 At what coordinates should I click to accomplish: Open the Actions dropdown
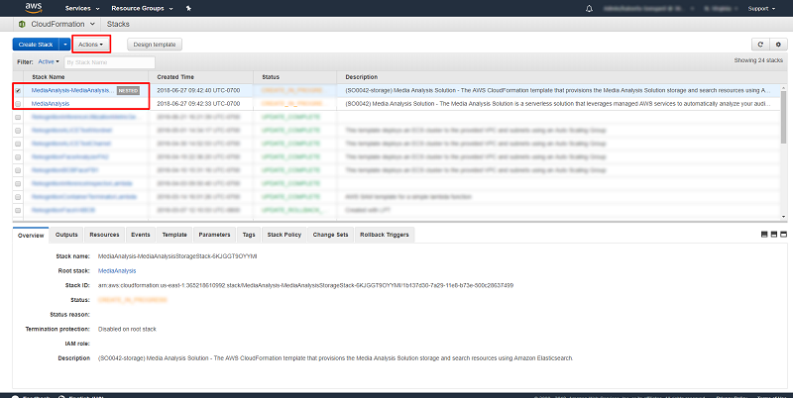click(x=91, y=45)
